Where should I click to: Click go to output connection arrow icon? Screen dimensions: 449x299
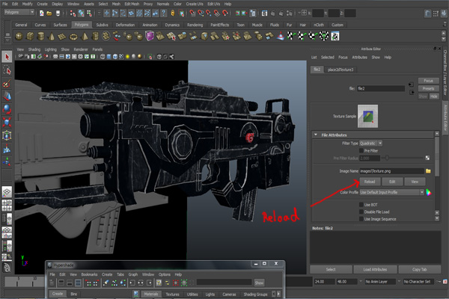point(412,92)
